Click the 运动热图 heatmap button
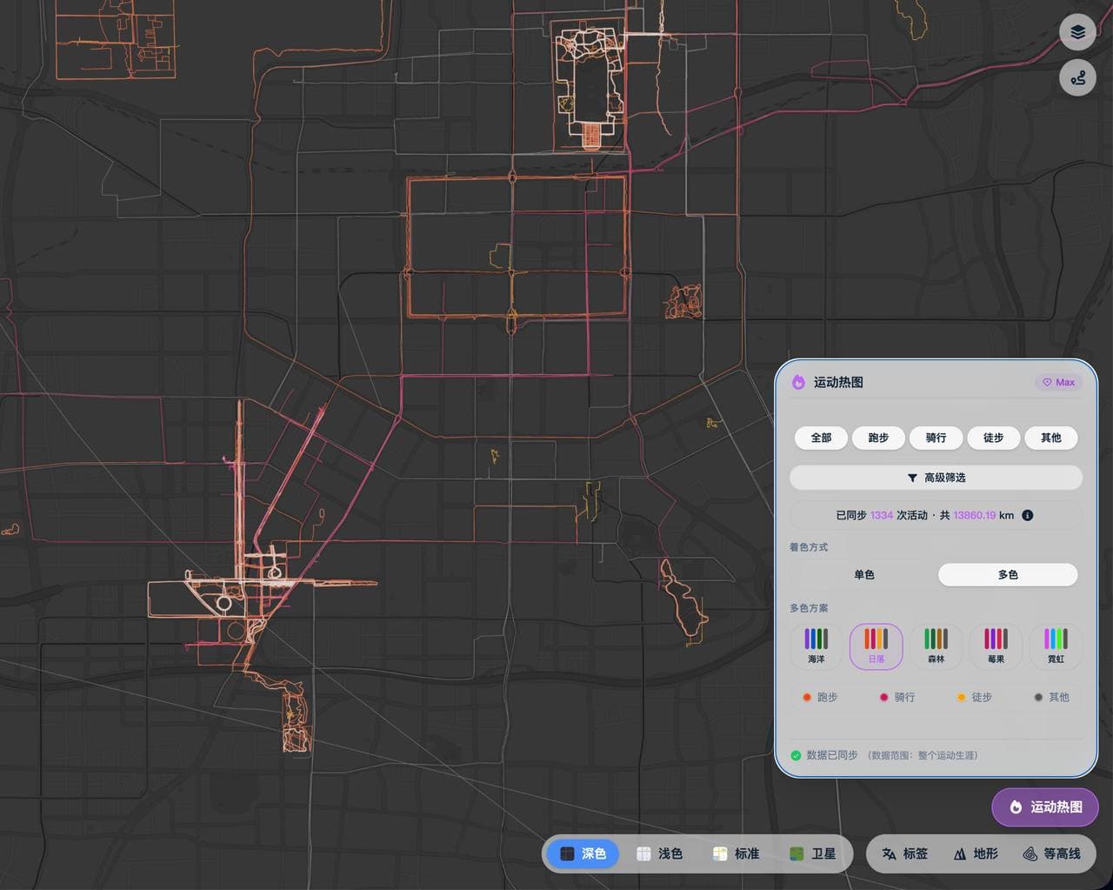The width and height of the screenshot is (1113, 890). click(x=1045, y=807)
